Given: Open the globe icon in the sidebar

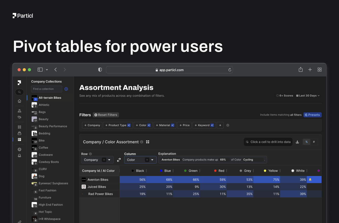Looking at the screenshot, I should pos(19,149).
